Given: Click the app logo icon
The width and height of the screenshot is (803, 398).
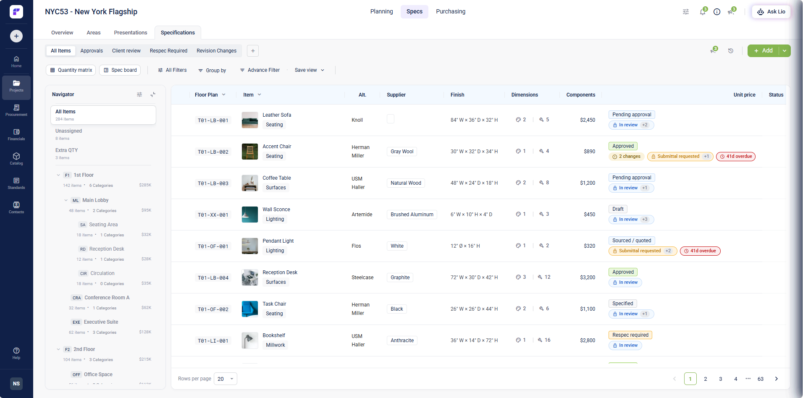Looking at the screenshot, I should pyautogui.click(x=16, y=12).
